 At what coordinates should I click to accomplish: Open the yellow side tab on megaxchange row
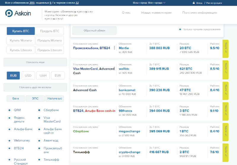225,132
